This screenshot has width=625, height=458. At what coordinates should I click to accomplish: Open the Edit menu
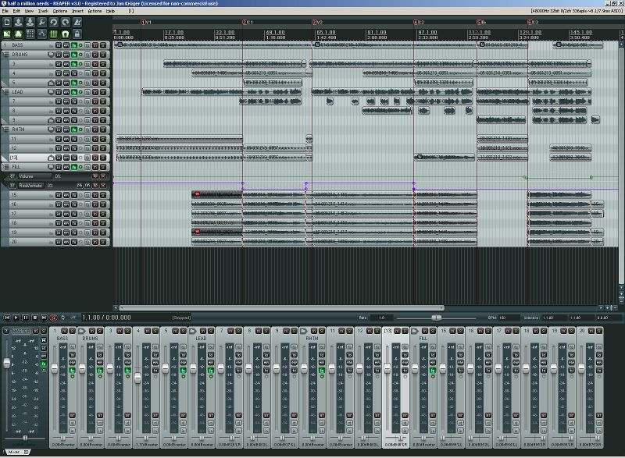pyautogui.click(x=16, y=11)
